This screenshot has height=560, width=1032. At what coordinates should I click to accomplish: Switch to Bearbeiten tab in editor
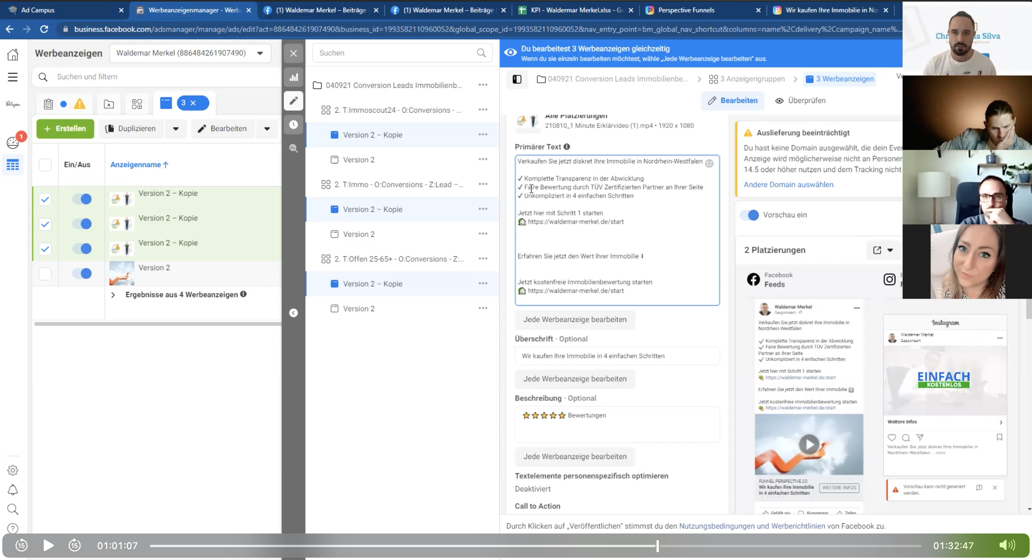click(733, 101)
